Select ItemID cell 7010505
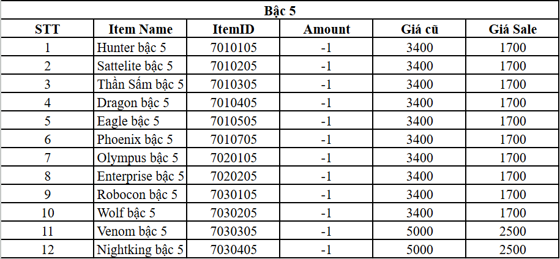This screenshot has height=259, width=560. pyautogui.click(x=233, y=121)
